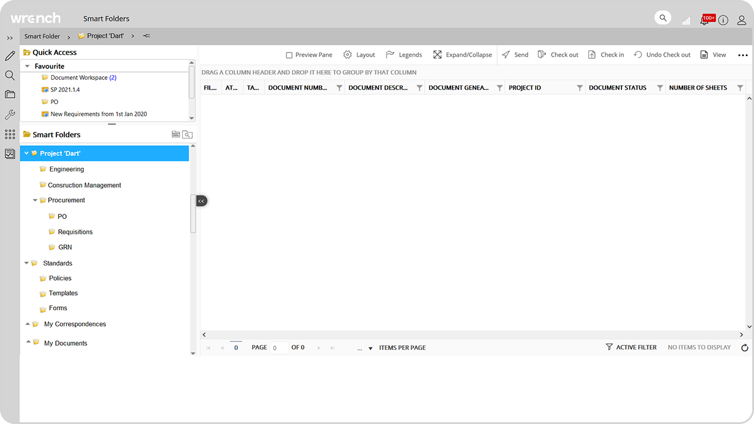Image resolution: width=754 pixels, height=424 pixels.
Task: Click the grid's scroll right arrow
Action: (742, 334)
